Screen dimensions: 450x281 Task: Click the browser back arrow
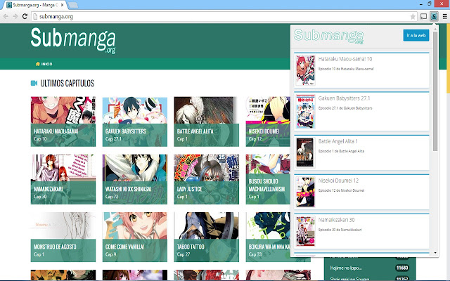[x=6, y=16]
